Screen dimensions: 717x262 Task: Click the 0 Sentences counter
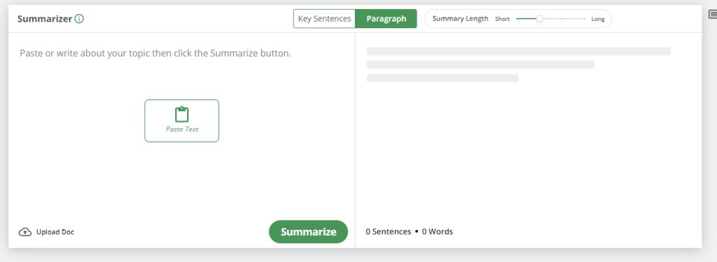tap(388, 232)
